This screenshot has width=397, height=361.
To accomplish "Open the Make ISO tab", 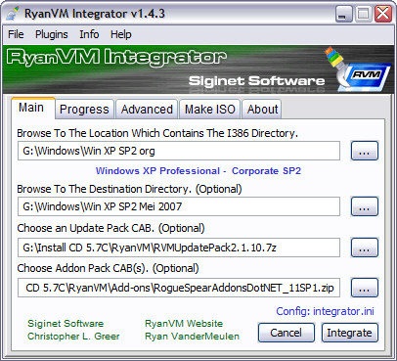I will pos(210,110).
